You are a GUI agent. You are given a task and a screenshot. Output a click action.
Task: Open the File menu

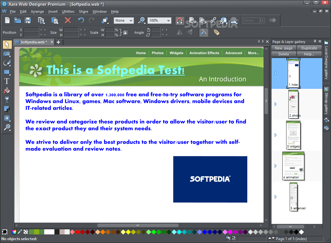(13, 11)
